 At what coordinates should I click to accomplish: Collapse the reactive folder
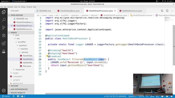pos(24,49)
